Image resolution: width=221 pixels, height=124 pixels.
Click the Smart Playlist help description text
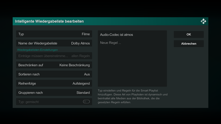[x=133, y=96]
